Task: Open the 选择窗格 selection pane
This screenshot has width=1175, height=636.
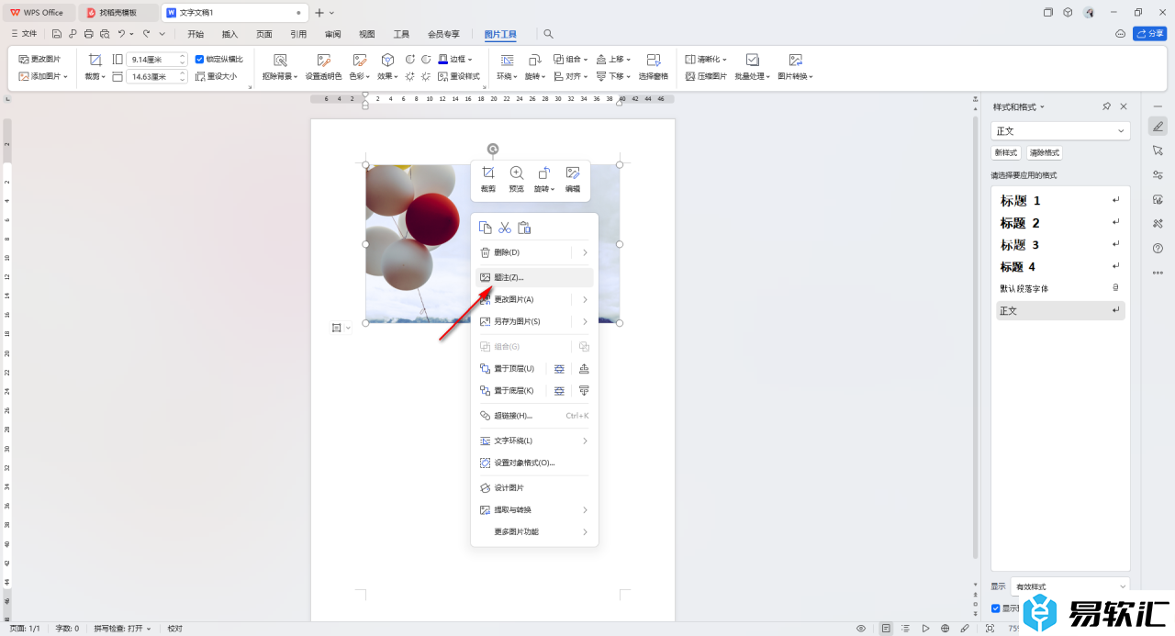Action: pos(654,67)
